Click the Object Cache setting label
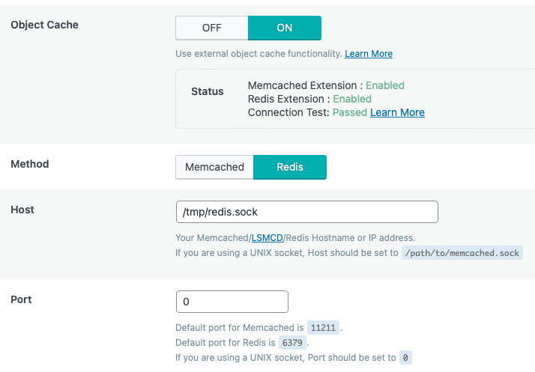This screenshot has height=372, width=535. tap(44, 25)
